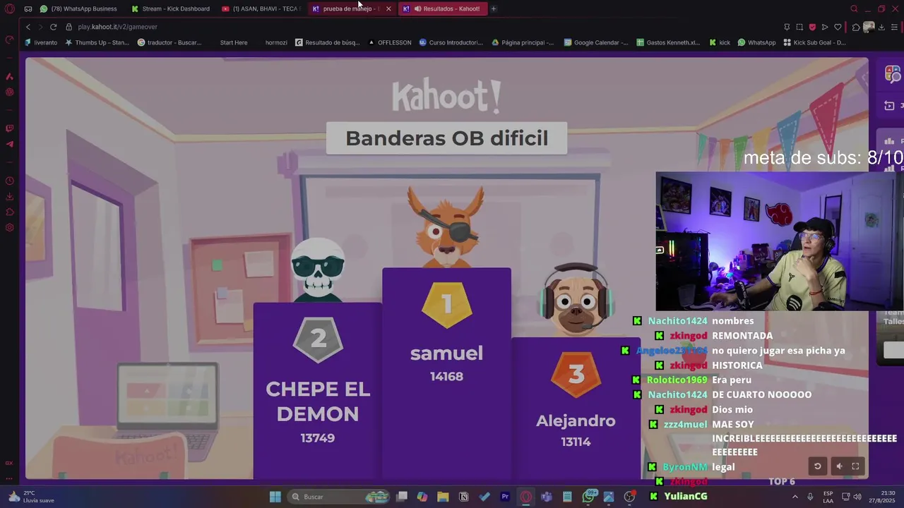
Task: Open Opera GX in the taskbar
Action: coord(526,497)
